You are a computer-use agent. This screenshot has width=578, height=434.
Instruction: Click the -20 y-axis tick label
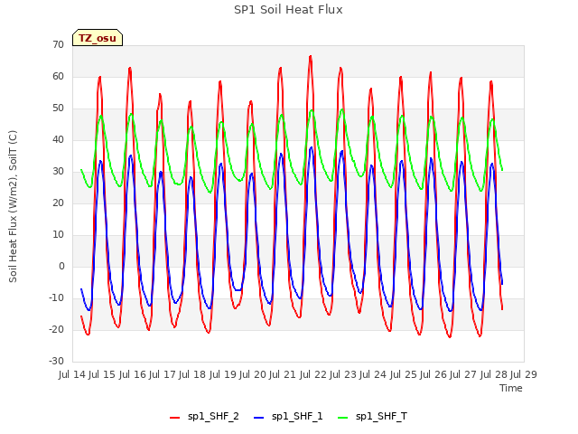(x=56, y=330)
